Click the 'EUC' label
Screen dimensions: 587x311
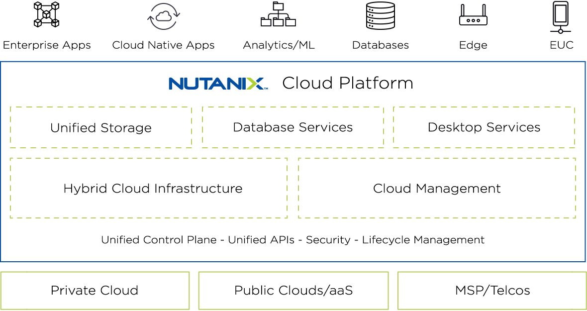(562, 45)
